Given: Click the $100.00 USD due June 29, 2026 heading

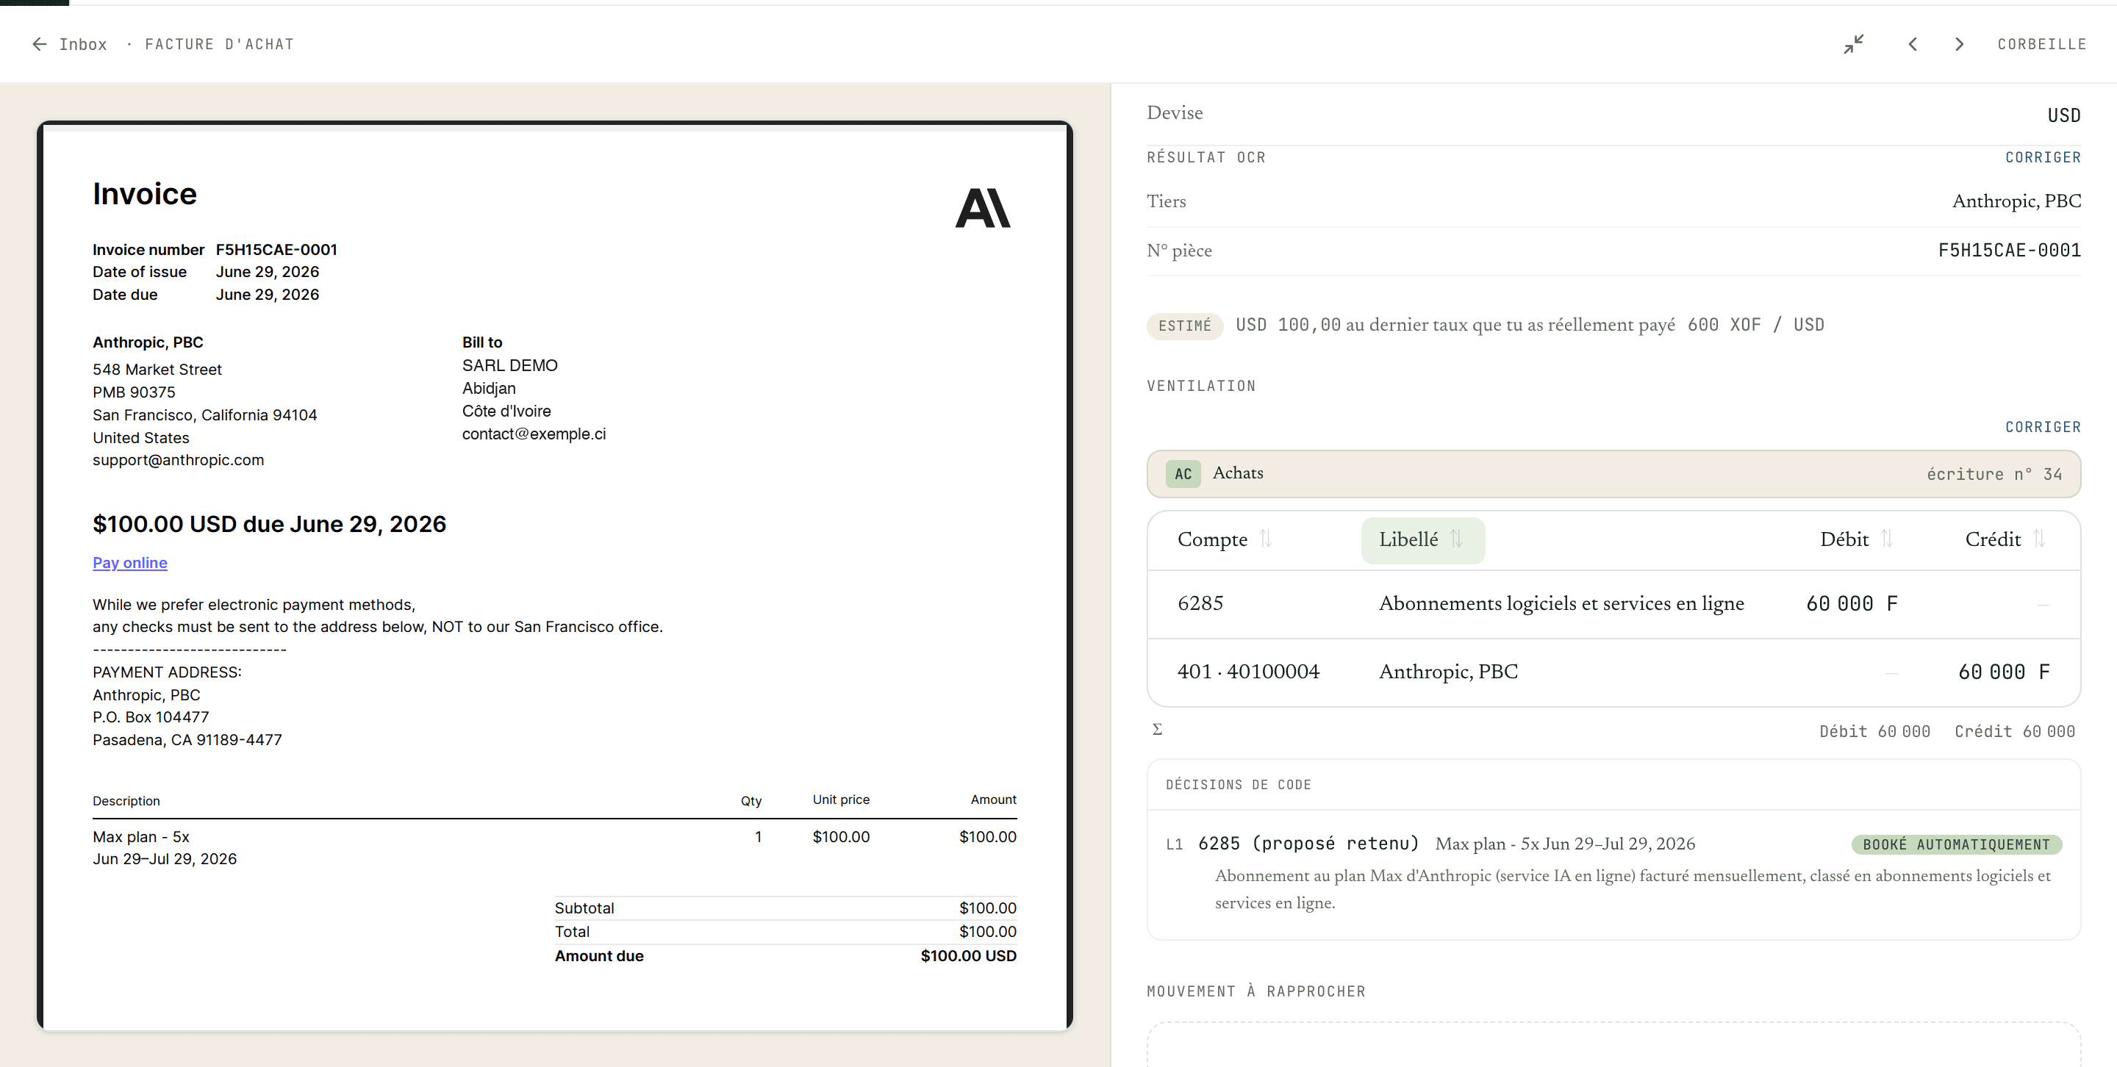Looking at the screenshot, I should tap(270, 524).
